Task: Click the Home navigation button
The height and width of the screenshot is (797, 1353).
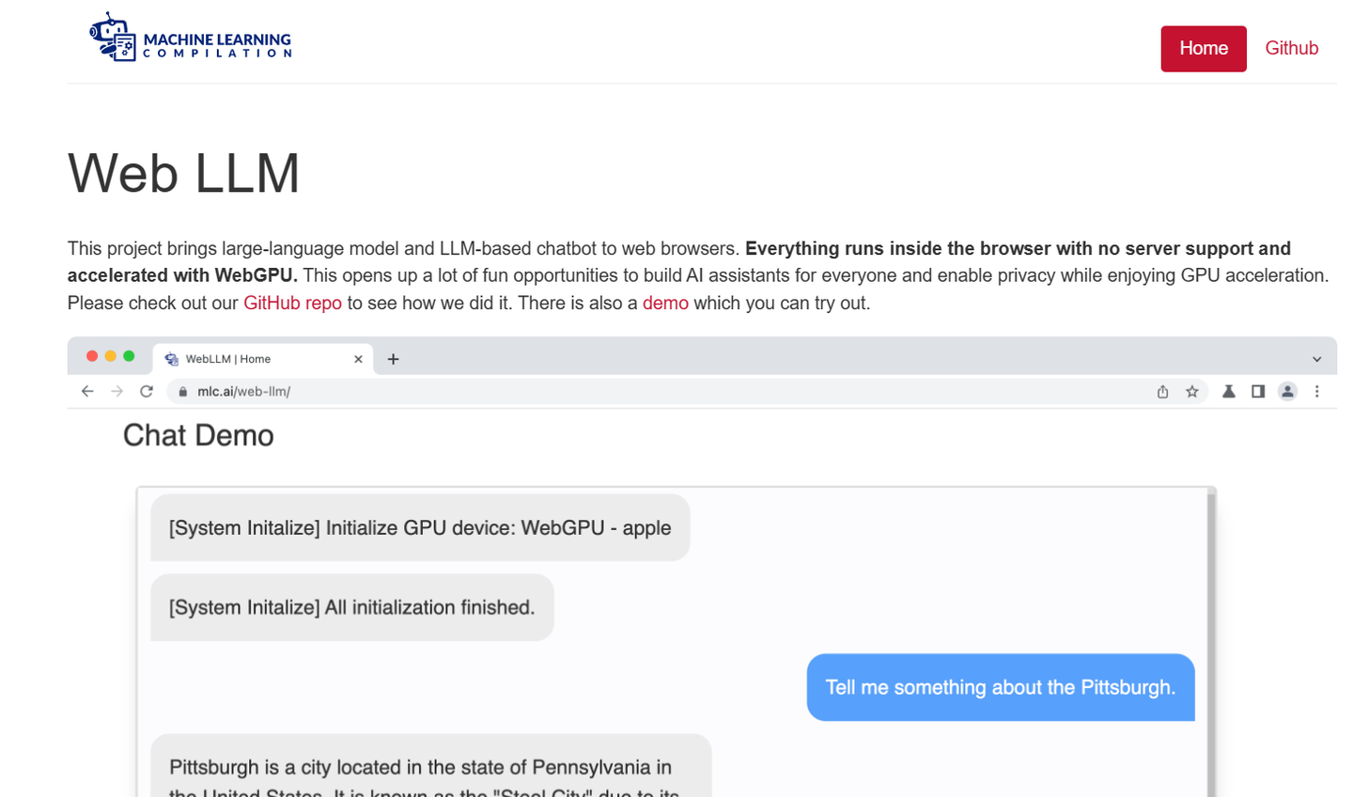Action: (x=1204, y=49)
